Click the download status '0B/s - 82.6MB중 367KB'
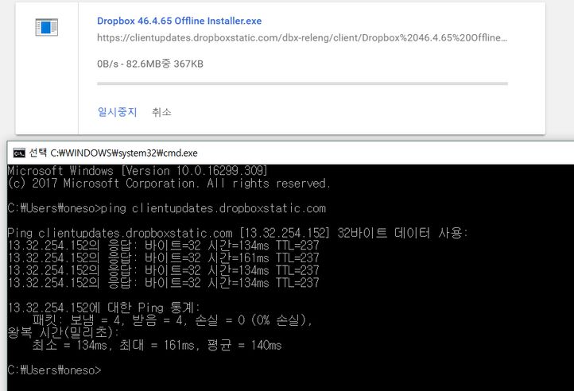Screen dimensions: 574x391 pyautogui.click(x=150, y=64)
